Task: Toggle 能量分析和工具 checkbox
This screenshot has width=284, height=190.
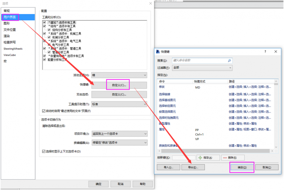Action: click(x=44, y=59)
